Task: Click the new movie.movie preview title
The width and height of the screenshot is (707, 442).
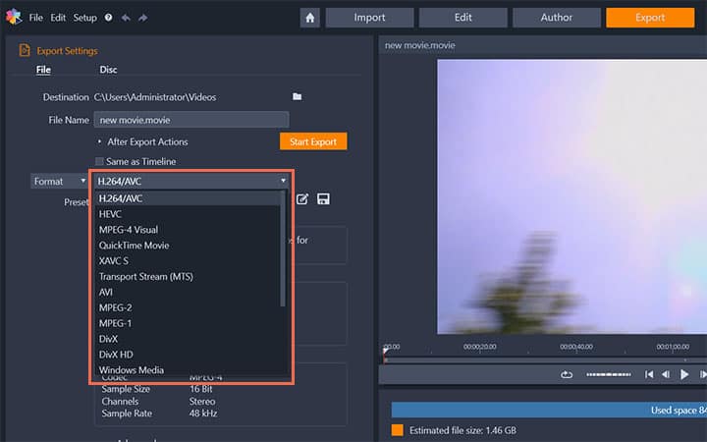Action: [x=420, y=45]
